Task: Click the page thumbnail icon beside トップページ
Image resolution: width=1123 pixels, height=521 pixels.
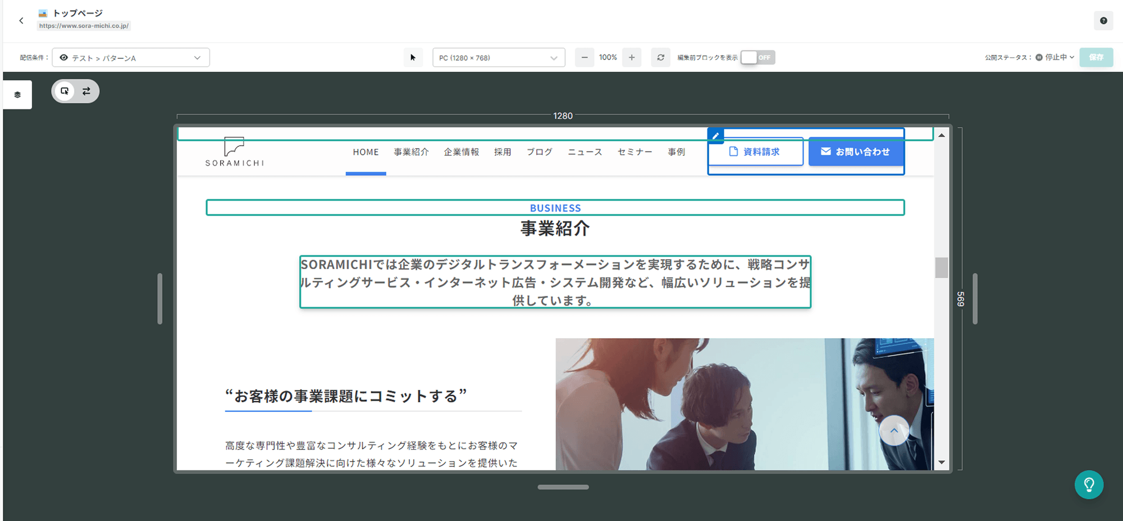Action: 43,13
